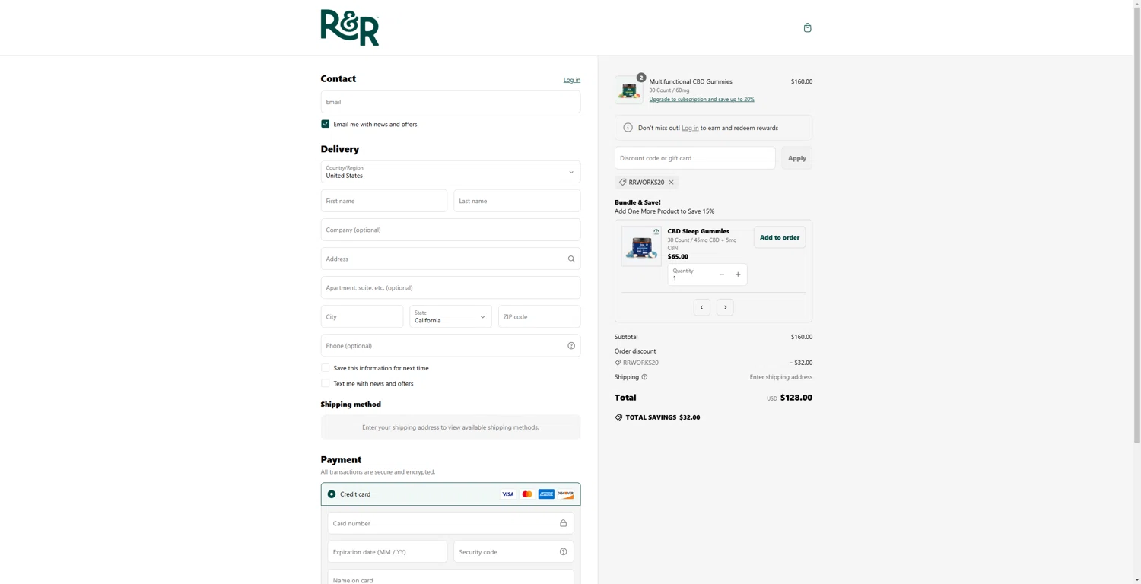The height and width of the screenshot is (584, 1141).
Task: Click the card number lock icon
Action: [563, 523]
